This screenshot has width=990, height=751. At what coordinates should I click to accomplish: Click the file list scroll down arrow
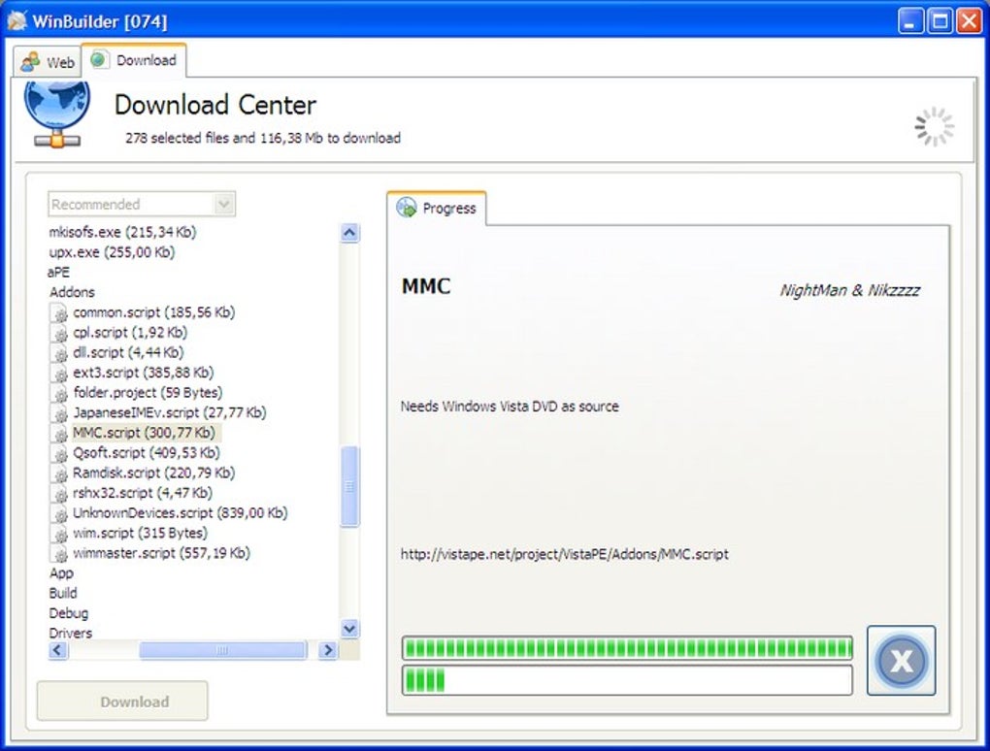pos(349,629)
